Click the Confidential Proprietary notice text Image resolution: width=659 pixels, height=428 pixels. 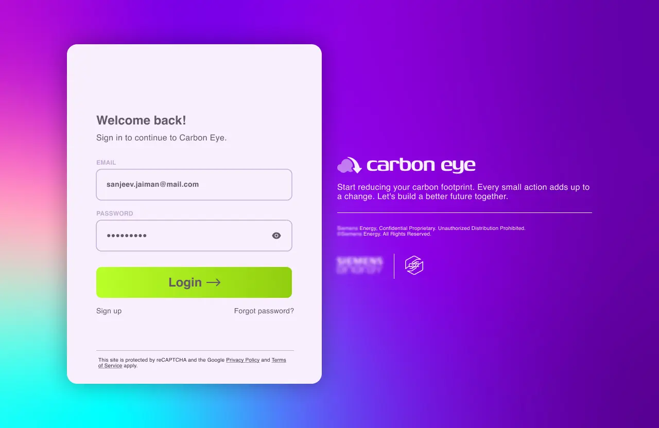click(431, 231)
